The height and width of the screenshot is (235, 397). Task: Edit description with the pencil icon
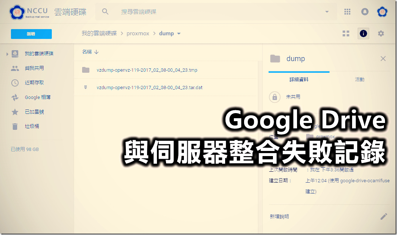[x=383, y=216]
